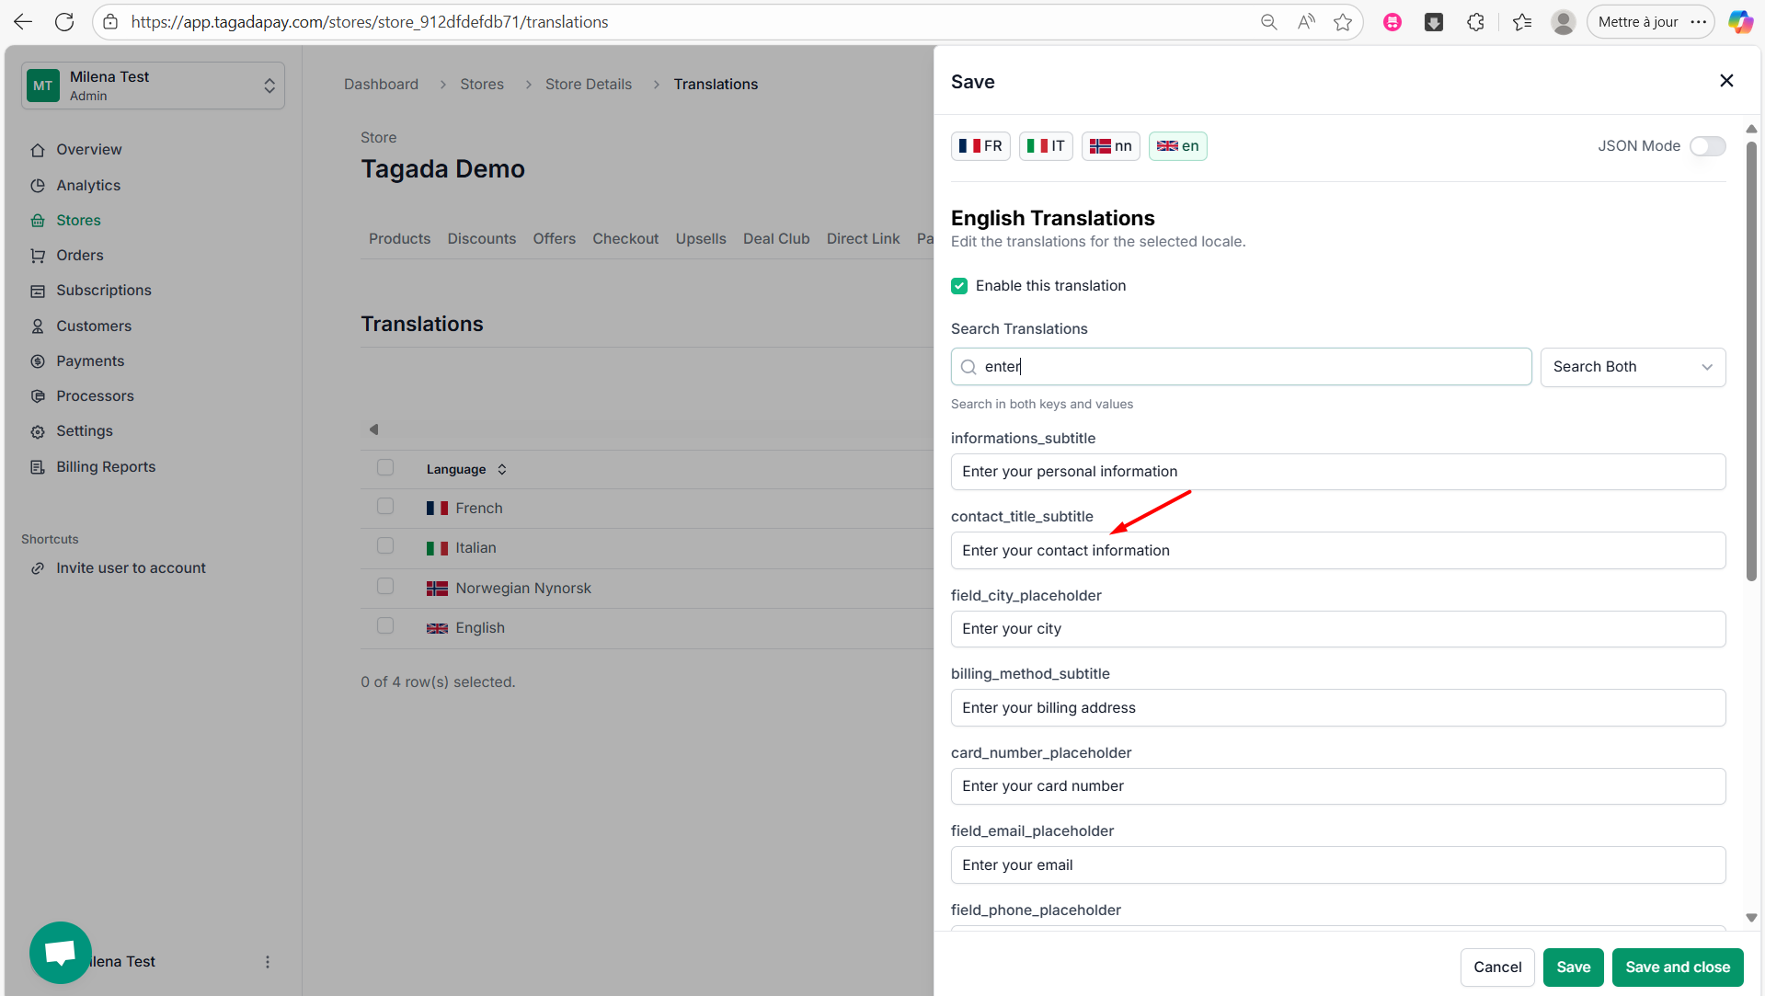The width and height of the screenshot is (1765, 996).
Task: Click the left scroll arrow above table
Action: click(373, 429)
